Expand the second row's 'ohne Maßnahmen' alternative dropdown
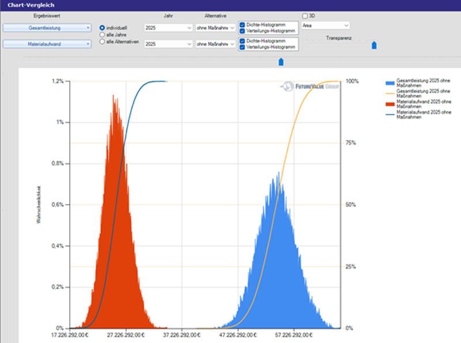Image resolution: width=461 pixels, height=343 pixels. [x=216, y=44]
